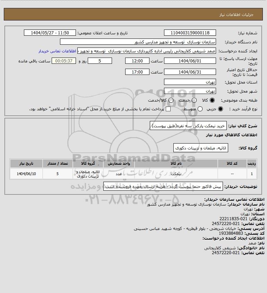This screenshot has height=293, width=267.
Task: Click the response deadline date 1404/06/01
Action: coord(190,61)
